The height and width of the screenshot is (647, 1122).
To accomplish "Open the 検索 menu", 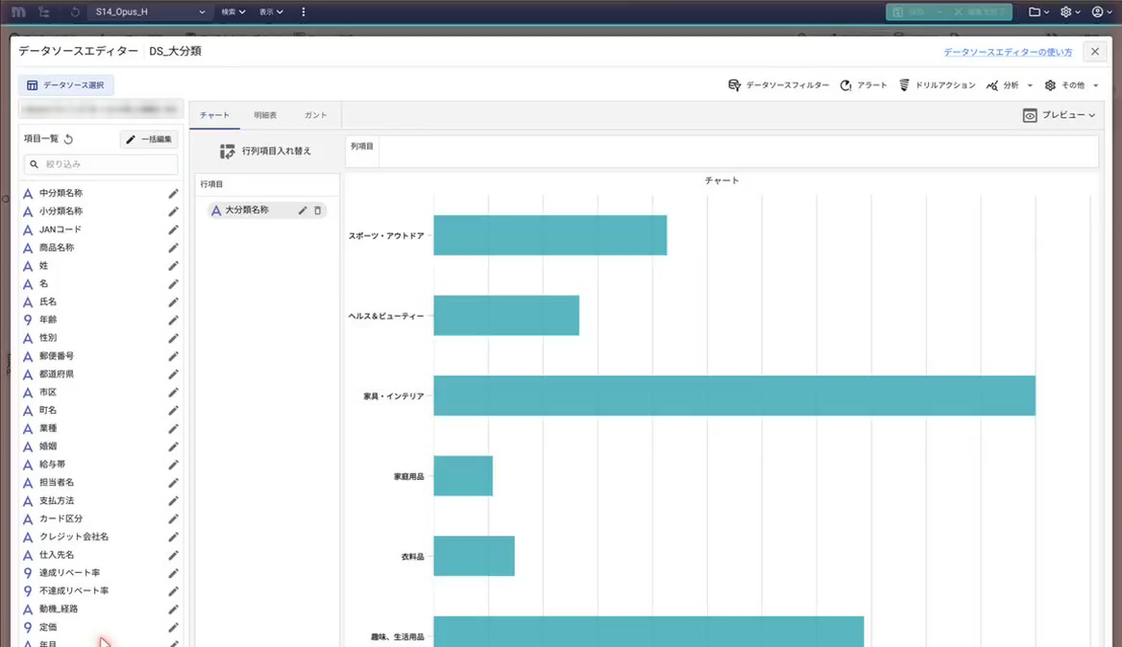I will tap(233, 12).
